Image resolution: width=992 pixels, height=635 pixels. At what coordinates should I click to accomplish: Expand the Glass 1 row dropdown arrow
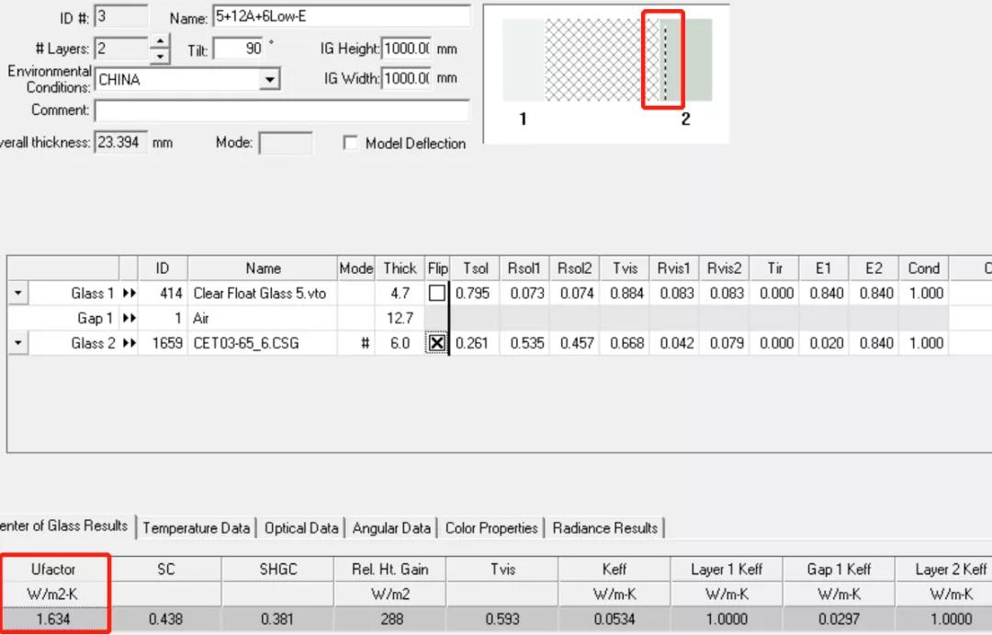[x=18, y=293]
